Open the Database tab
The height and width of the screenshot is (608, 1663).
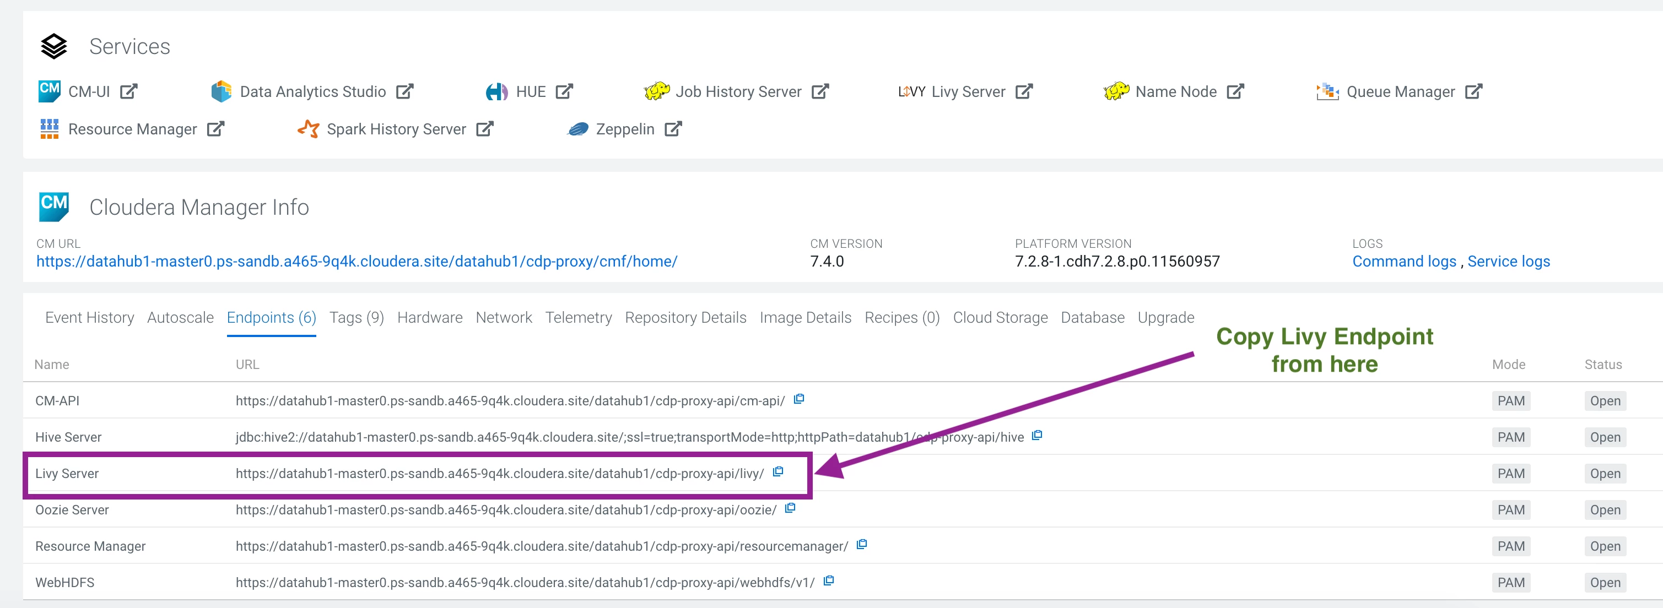click(1092, 318)
